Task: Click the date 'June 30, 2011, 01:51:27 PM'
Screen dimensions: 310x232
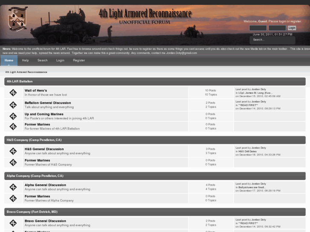Action: pos(272,34)
